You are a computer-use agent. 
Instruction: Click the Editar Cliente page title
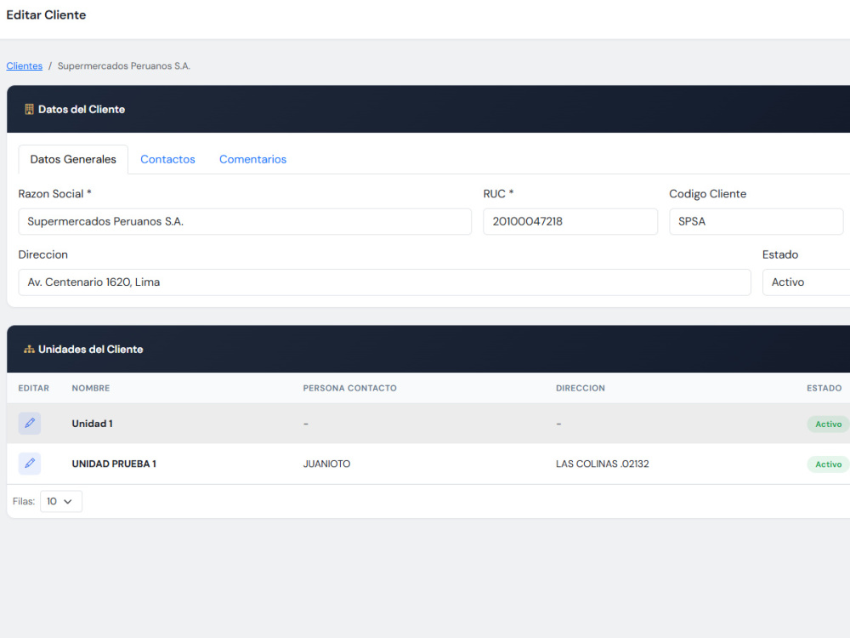pyautogui.click(x=46, y=14)
